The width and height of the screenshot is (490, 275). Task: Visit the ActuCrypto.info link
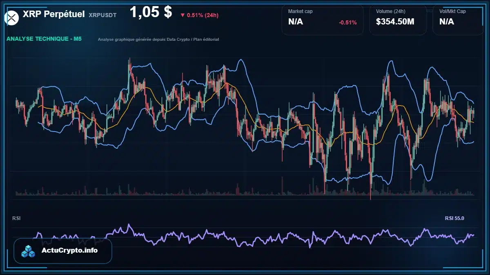(x=70, y=251)
